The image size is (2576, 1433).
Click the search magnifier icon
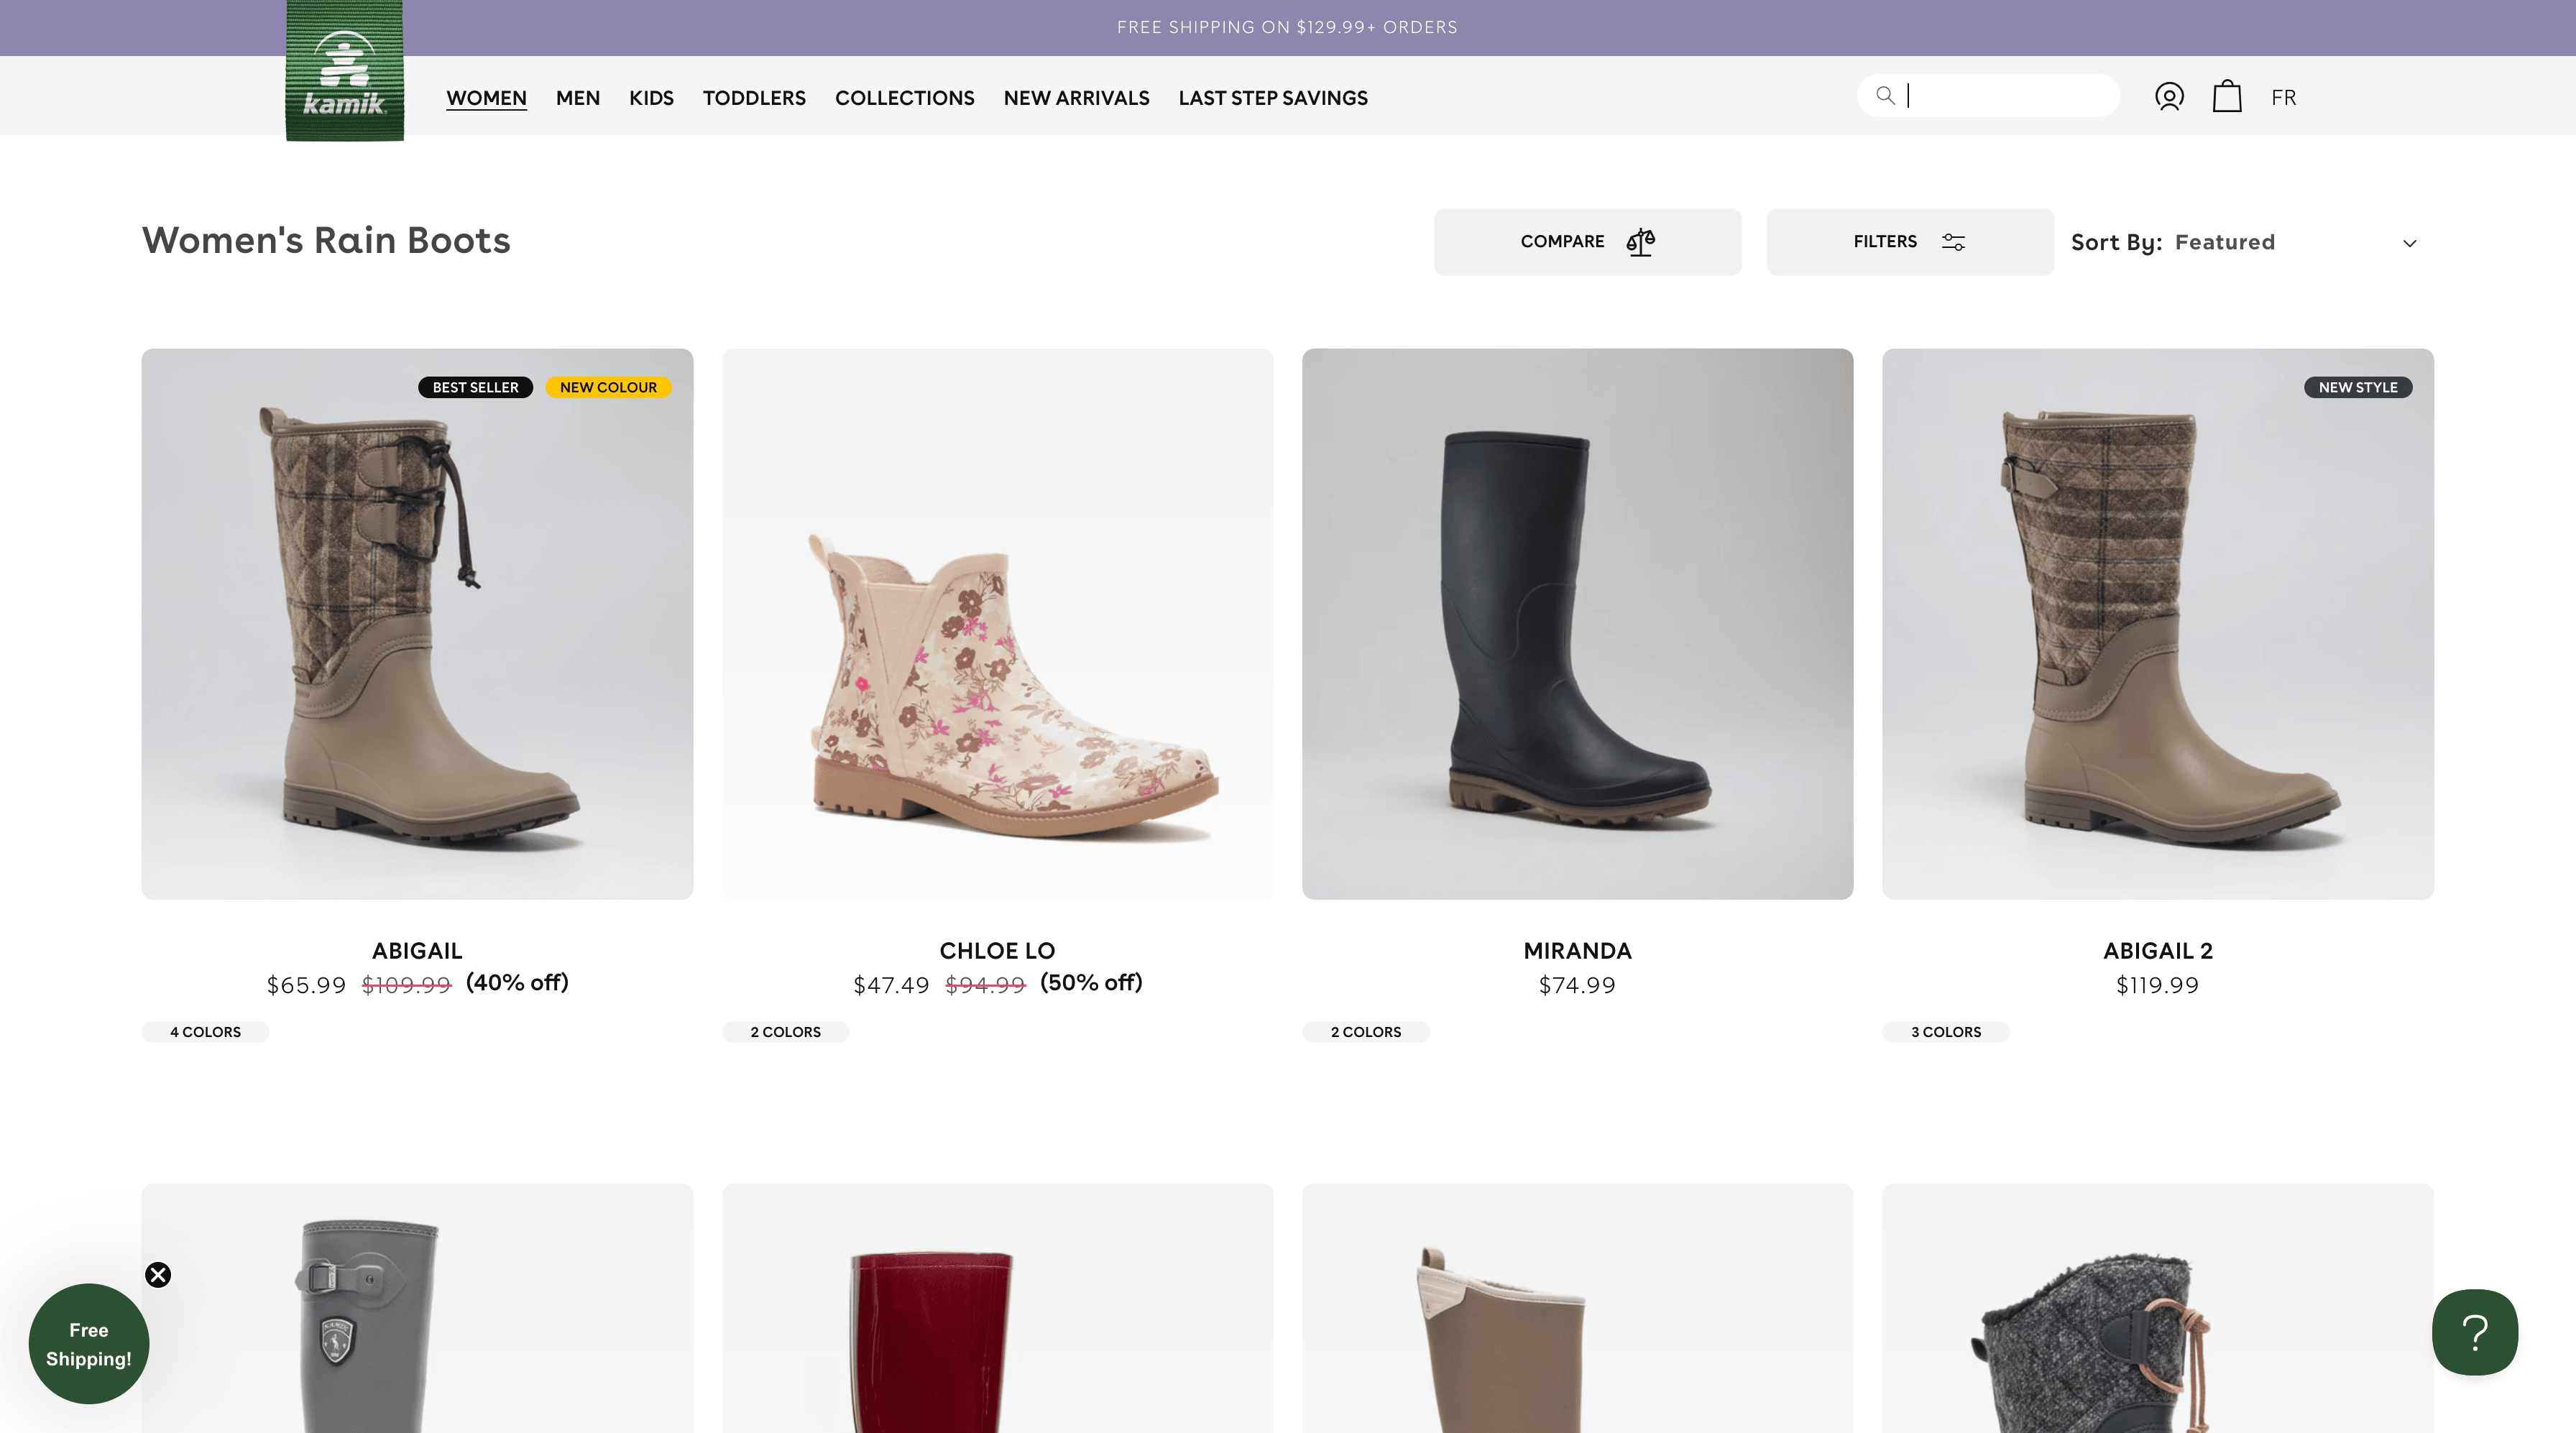[1885, 96]
